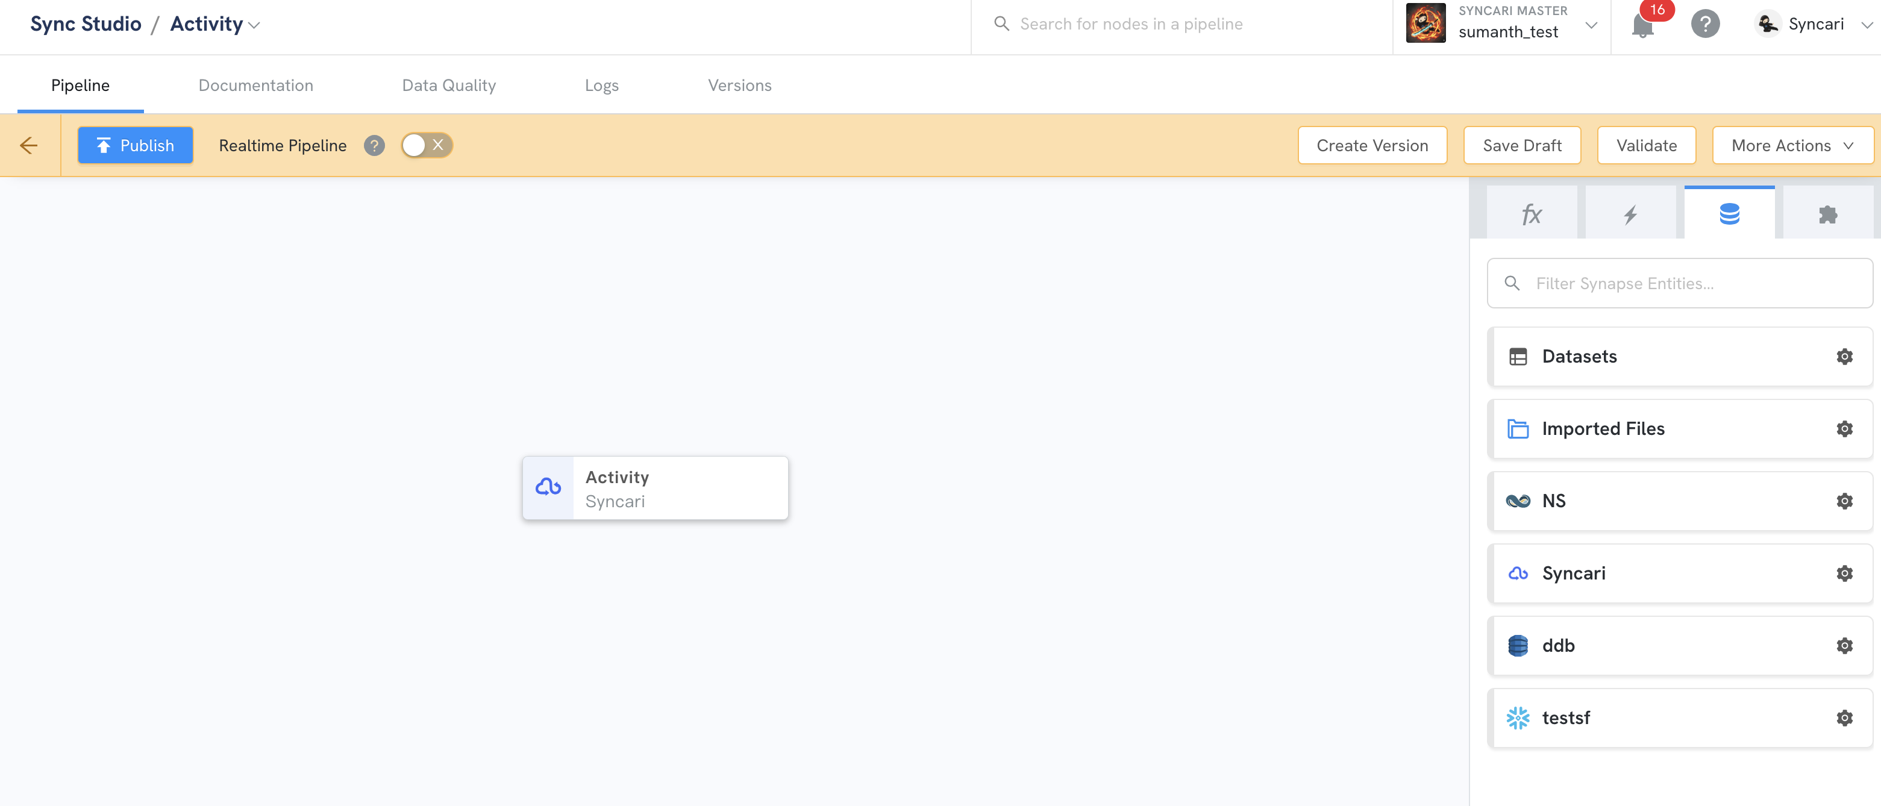This screenshot has height=806, width=1881.
Task: Switch to the Documentation tab
Action: coord(255,86)
